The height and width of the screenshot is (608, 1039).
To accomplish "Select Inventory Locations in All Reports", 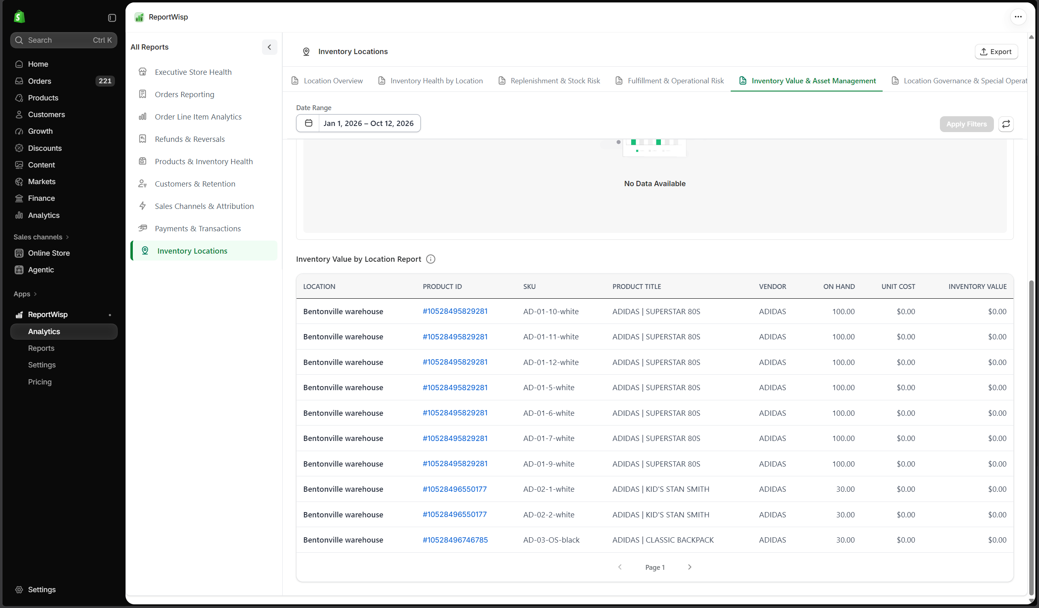I will (x=204, y=251).
